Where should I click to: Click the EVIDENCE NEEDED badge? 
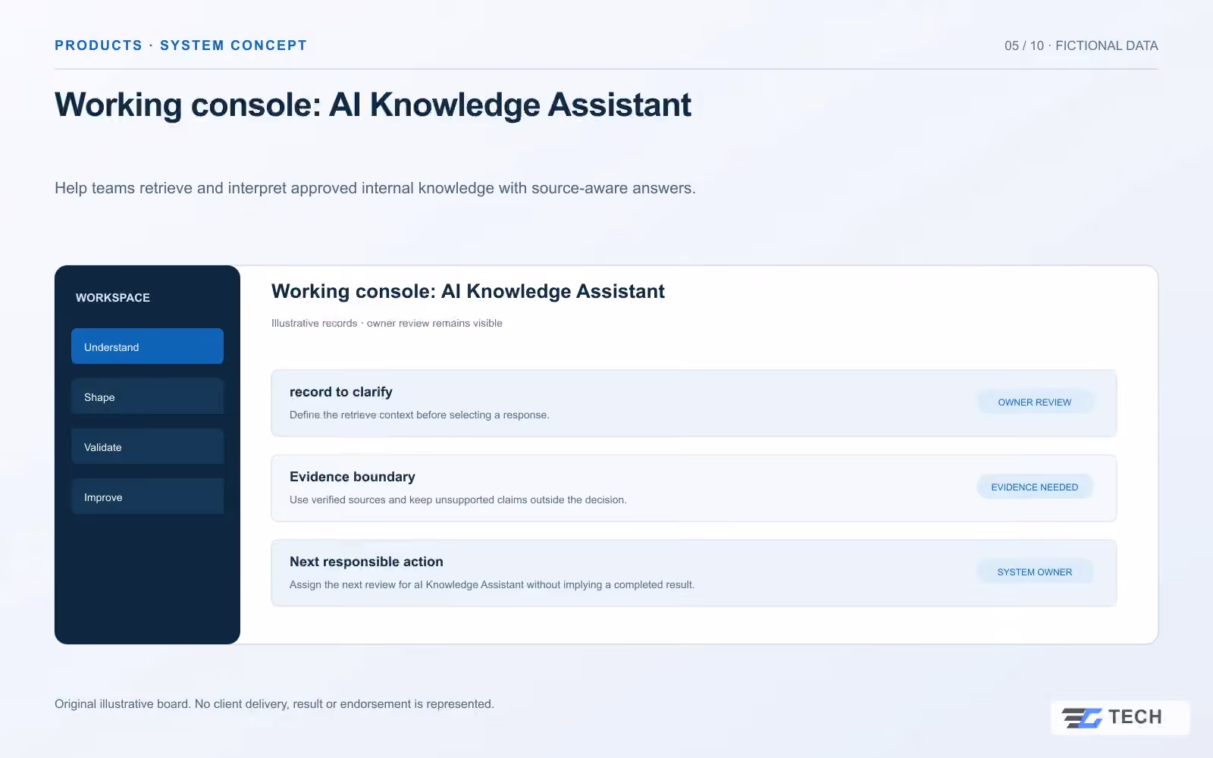coord(1035,487)
